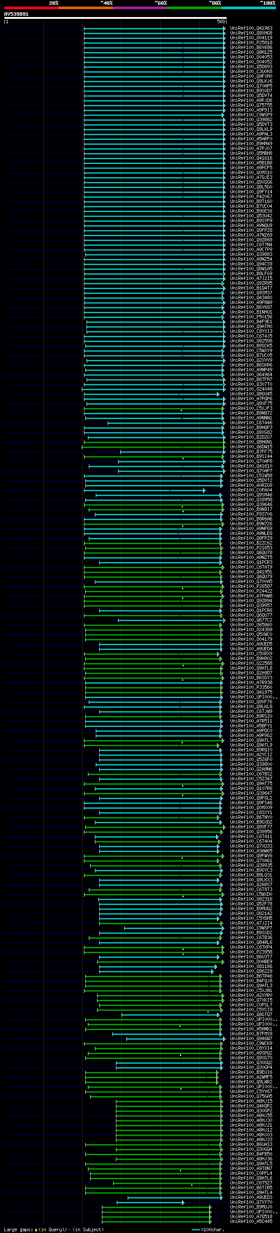Click the =100char. scale legend
This screenshot has width=280, height=1233.
[208, 1229]
